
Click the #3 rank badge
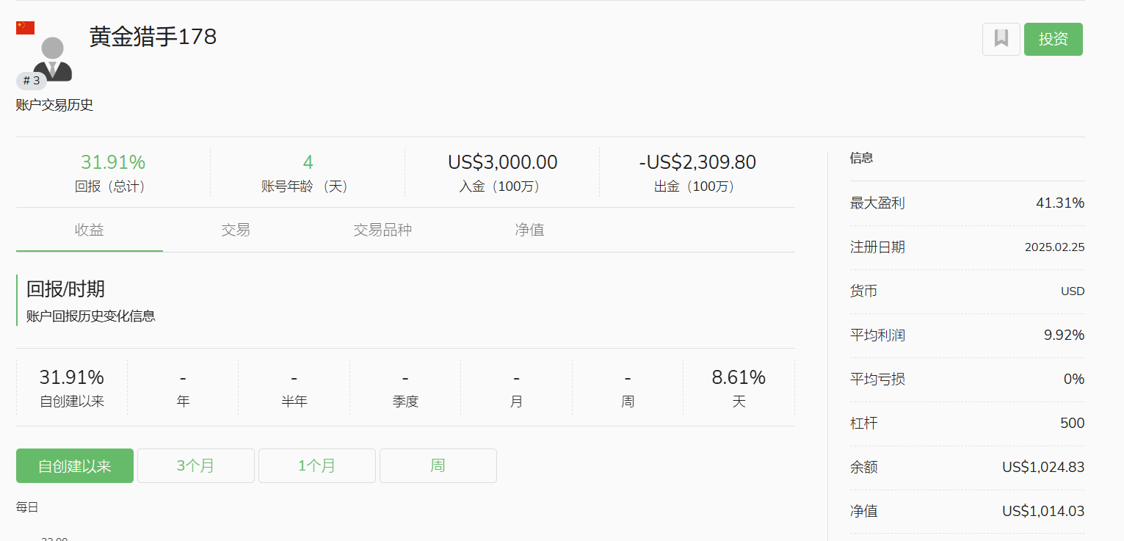pyautogui.click(x=31, y=81)
